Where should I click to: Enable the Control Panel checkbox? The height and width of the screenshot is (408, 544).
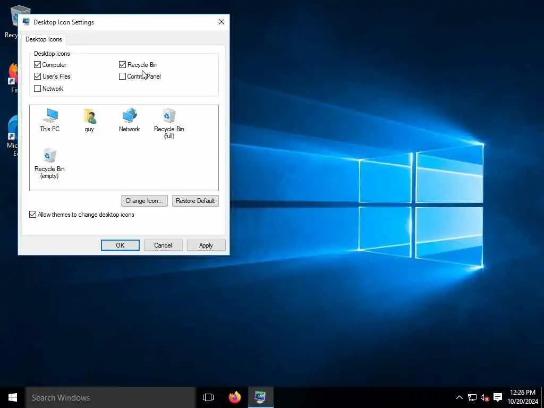122,76
